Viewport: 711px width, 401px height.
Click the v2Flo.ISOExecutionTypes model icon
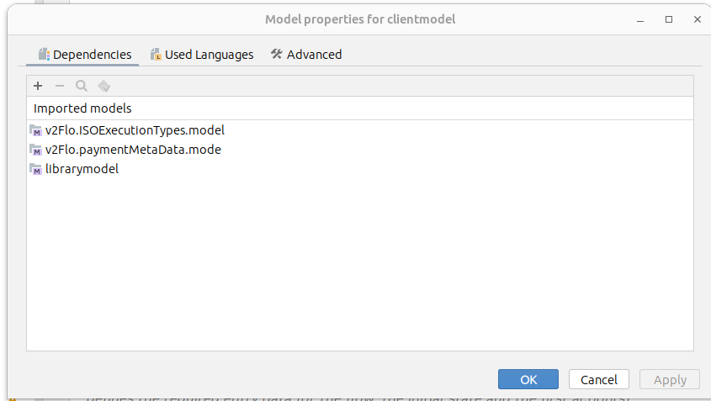click(x=36, y=130)
